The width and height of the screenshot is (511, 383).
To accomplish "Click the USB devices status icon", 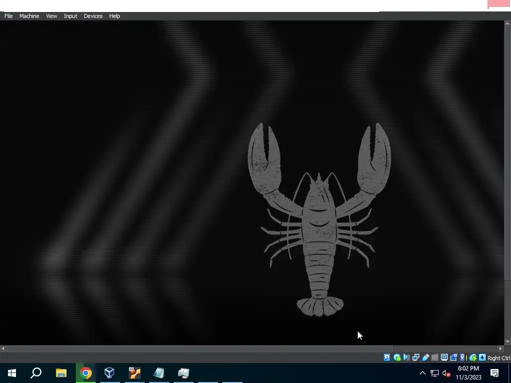I will tap(425, 358).
